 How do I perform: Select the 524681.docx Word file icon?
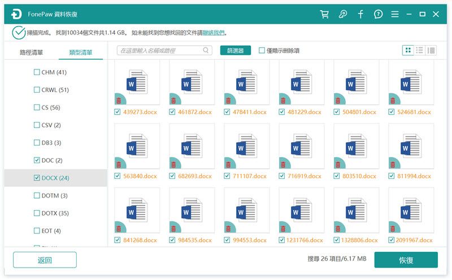[x=411, y=82]
